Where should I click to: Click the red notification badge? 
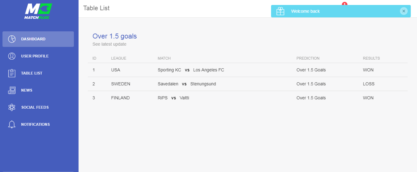click(x=344, y=4)
